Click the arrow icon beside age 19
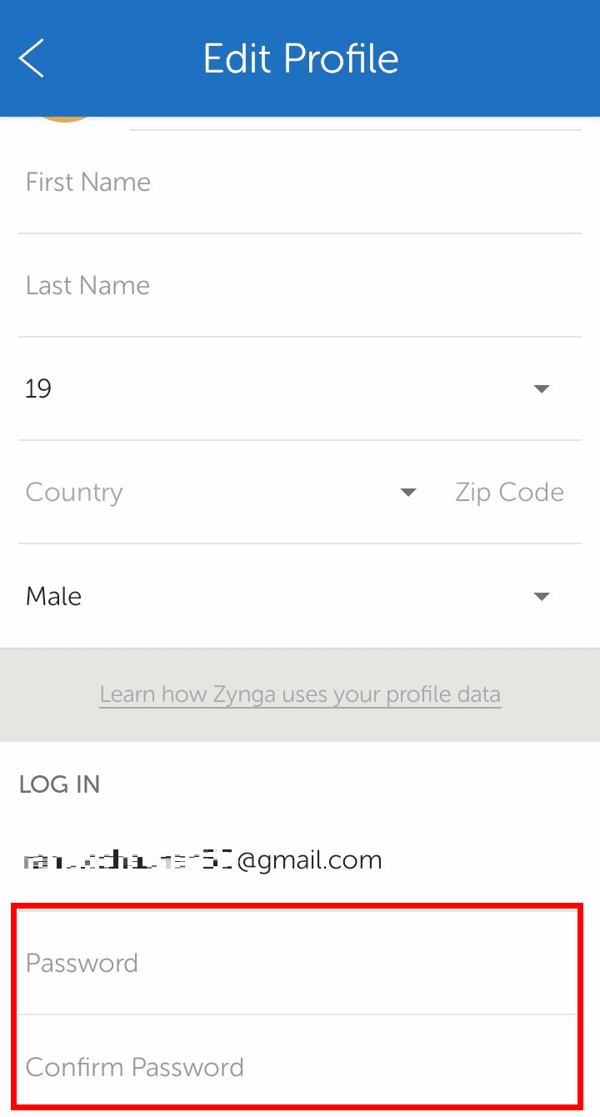The width and height of the screenshot is (600, 1117). pyautogui.click(x=542, y=389)
